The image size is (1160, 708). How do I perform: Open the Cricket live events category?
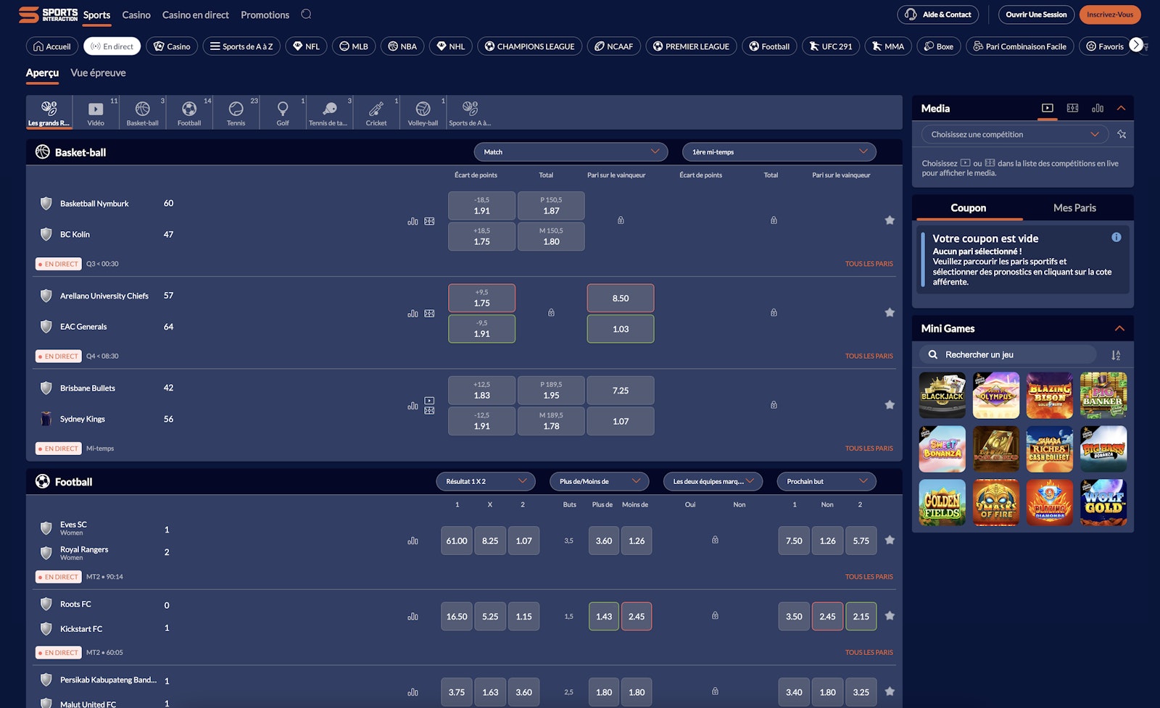[376, 110]
